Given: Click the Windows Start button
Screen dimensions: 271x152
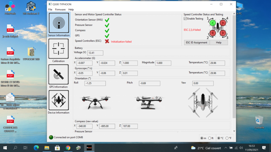Looking at the screenshot, I should [x=5, y=148].
